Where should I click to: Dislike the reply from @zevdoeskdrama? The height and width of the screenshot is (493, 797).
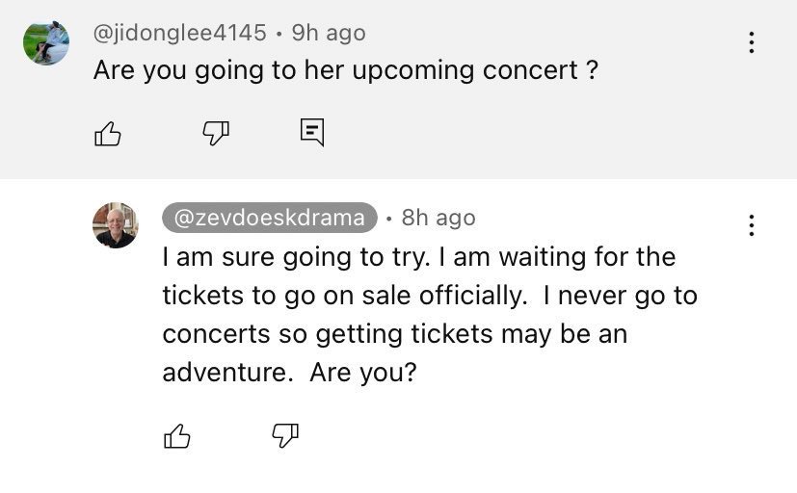tap(285, 436)
